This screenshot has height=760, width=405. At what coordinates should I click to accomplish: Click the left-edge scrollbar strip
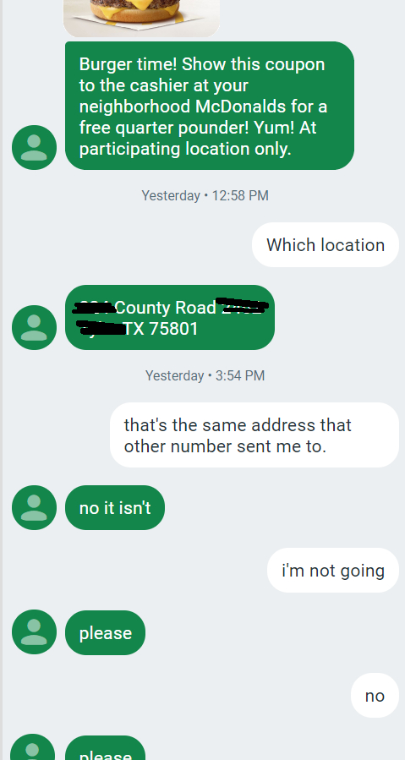pos(2,380)
